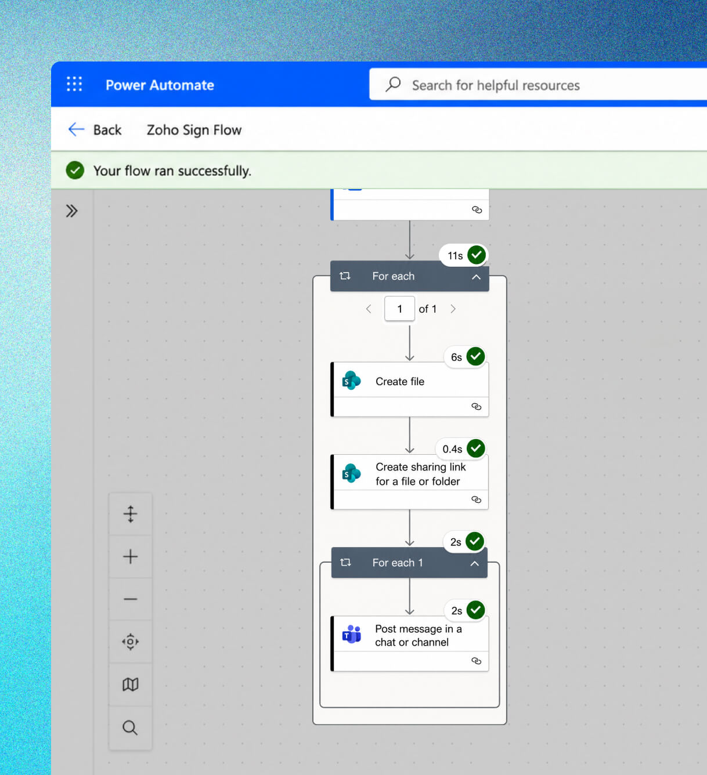Click Teams icon on Post message action

(351, 635)
